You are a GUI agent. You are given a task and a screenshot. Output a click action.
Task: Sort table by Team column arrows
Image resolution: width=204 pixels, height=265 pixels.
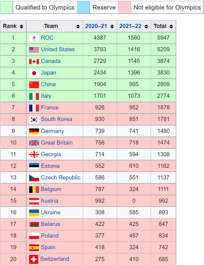[78, 27]
